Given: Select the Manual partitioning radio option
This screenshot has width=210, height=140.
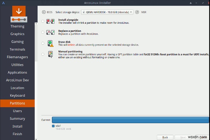Looking at the screenshot, I should (x=43, y=54).
